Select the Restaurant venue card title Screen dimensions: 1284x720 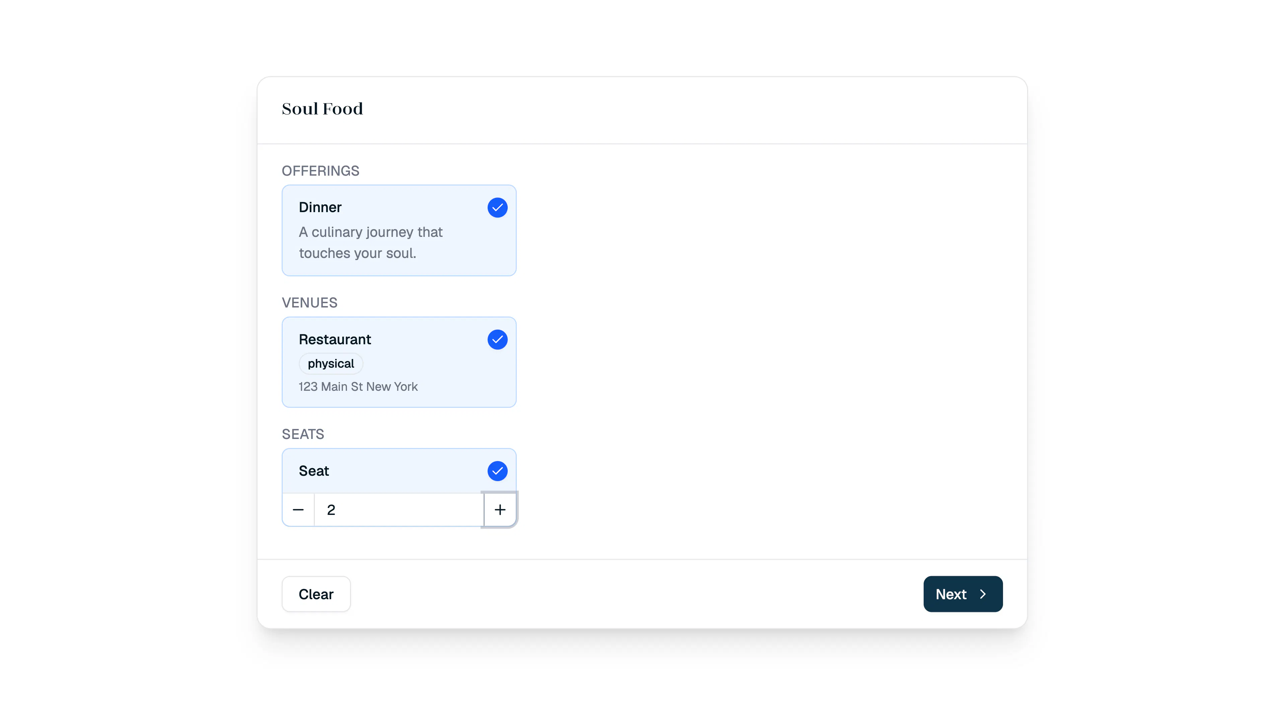tap(335, 339)
